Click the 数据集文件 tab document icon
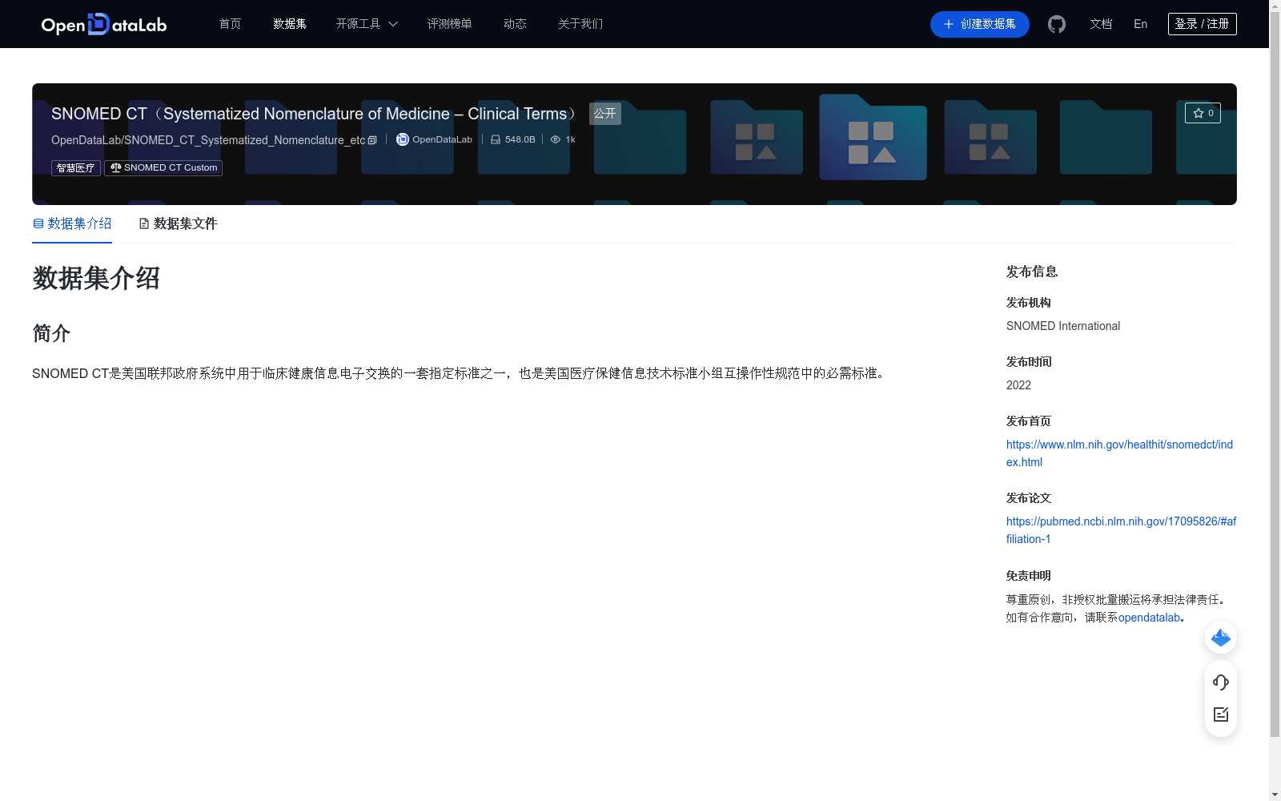 tap(144, 223)
